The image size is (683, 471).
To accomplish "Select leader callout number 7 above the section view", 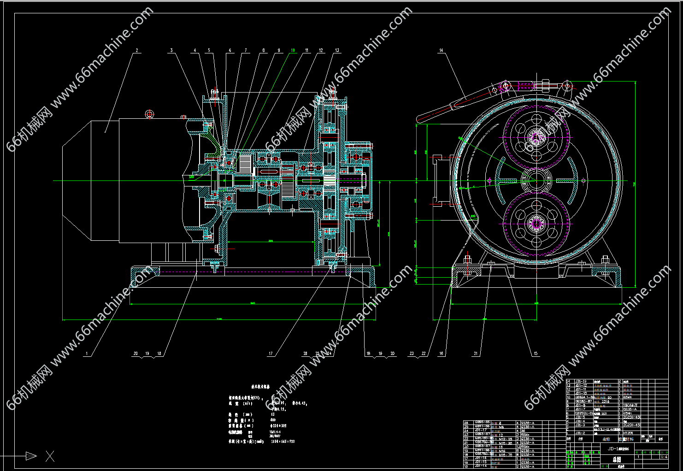I will pos(246,50).
